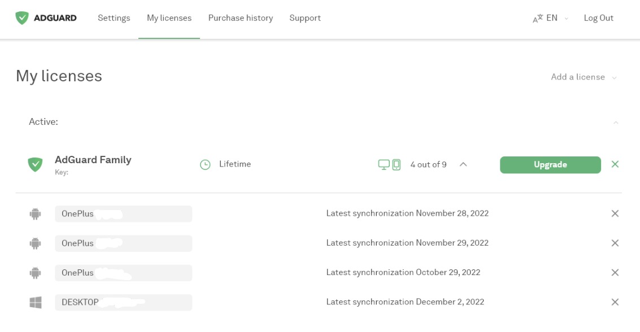640x332 pixels.
Task: Open the Support page
Action: tap(305, 18)
